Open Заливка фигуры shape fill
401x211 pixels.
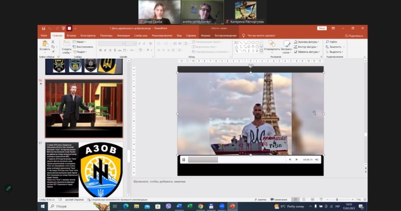pyautogui.click(x=306, y=42)
